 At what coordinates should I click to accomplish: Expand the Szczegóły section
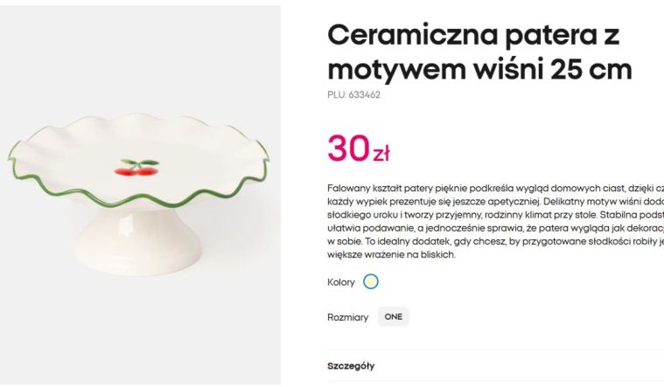click(x=351, y=366)
